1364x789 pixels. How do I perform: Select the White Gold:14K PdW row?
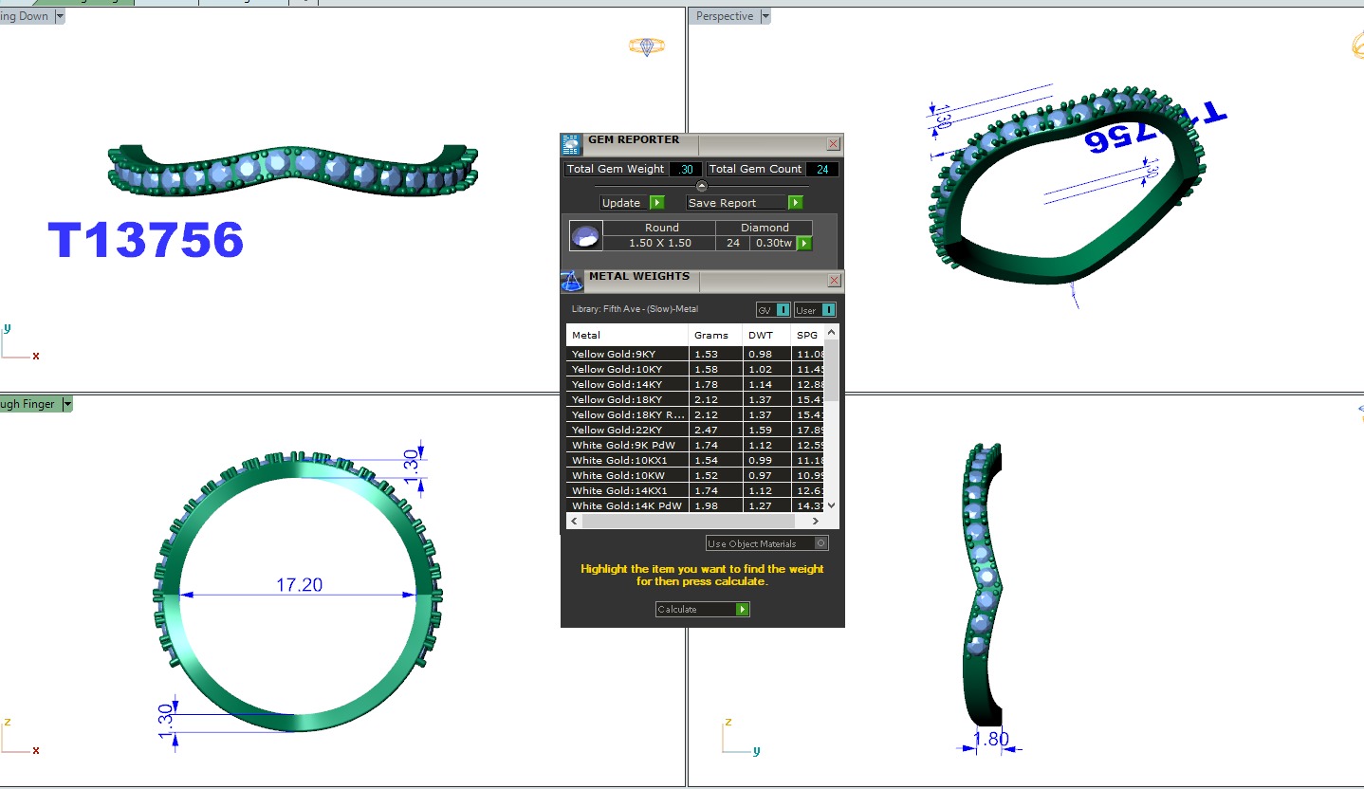[627, 506]
